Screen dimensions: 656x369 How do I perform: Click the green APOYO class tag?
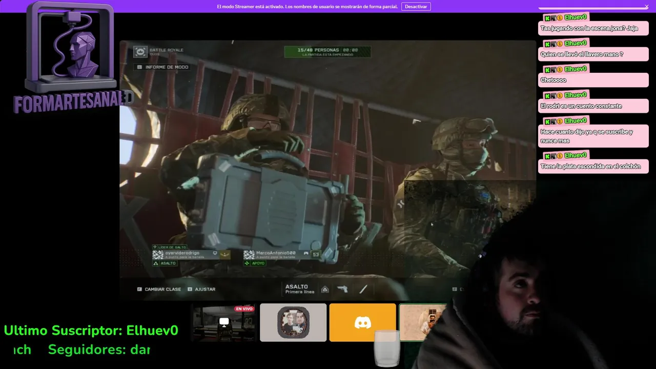coord(255,263)
